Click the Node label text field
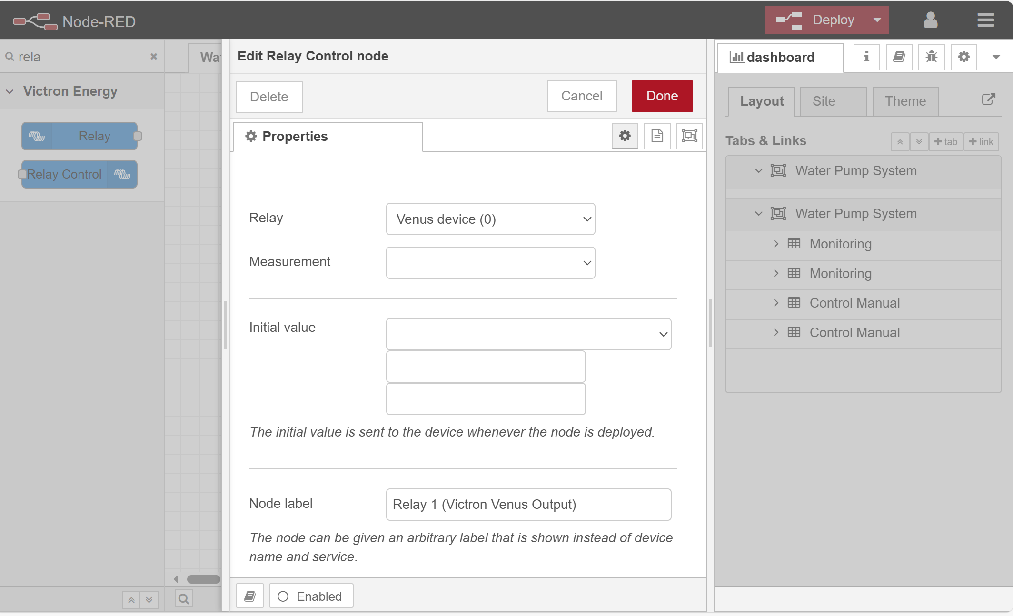 coord(528,505)
